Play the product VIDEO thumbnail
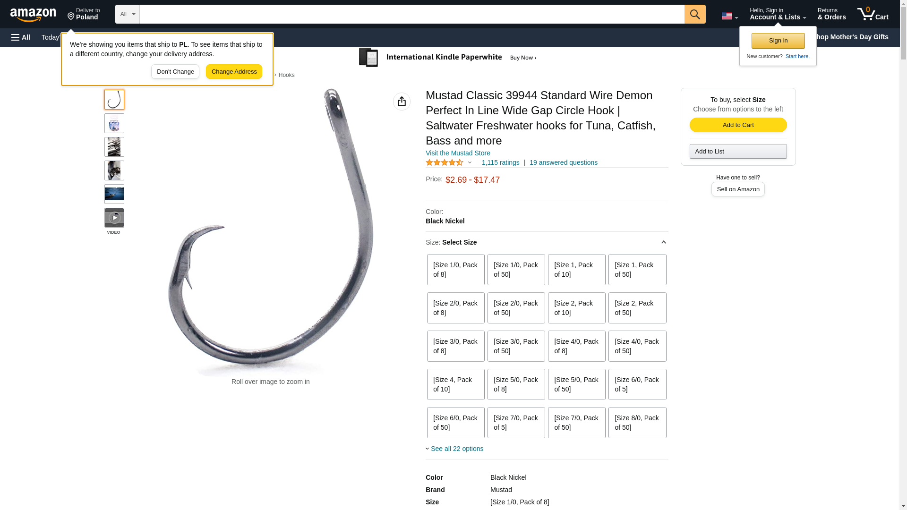This screenshot has width=907, height=510. pos(114,218)
